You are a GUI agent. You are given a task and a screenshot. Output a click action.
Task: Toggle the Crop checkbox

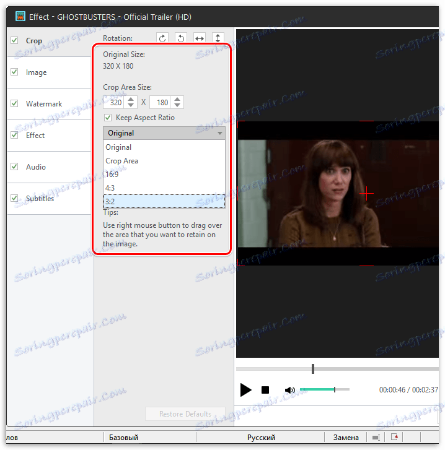tap(14, 40)
